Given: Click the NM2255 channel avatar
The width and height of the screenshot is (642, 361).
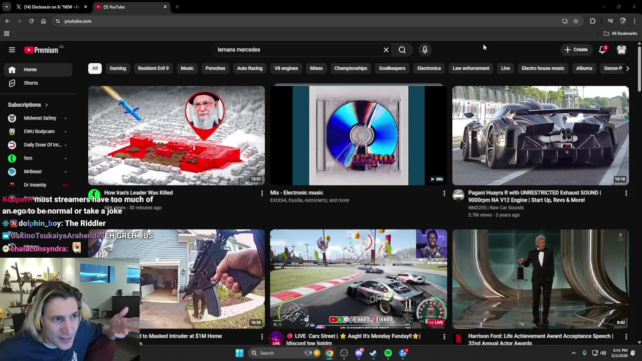Looking at the screenshot, I should pos(458,195).
